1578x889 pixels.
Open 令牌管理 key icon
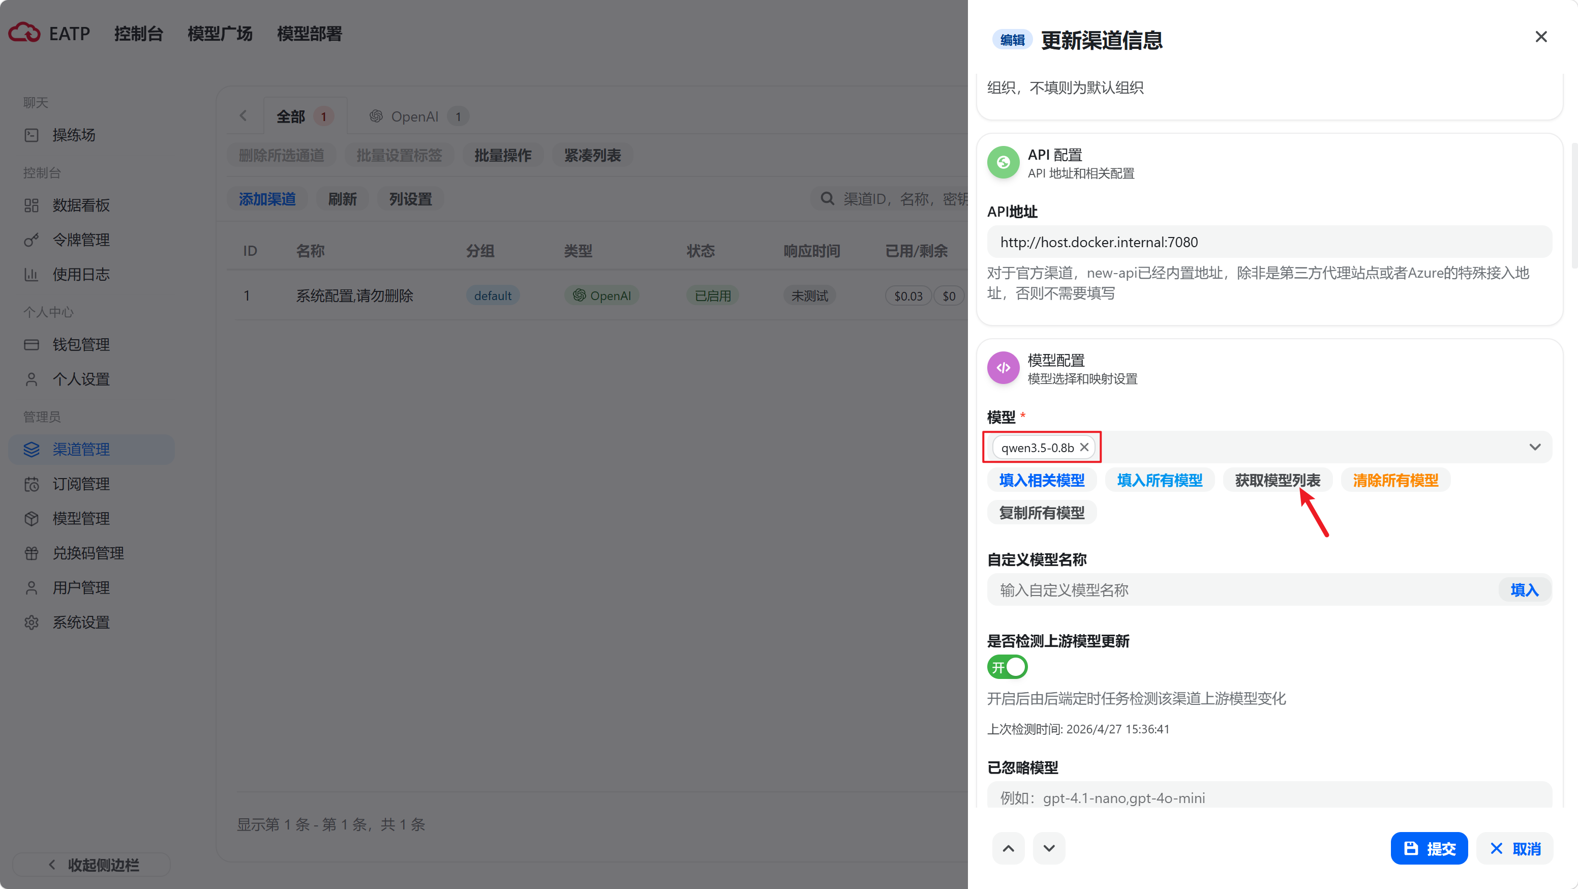(31, 240)
